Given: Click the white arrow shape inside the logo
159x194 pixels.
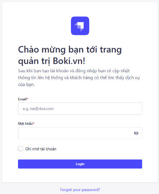Looking at the screenshot, I should point(80,26).
